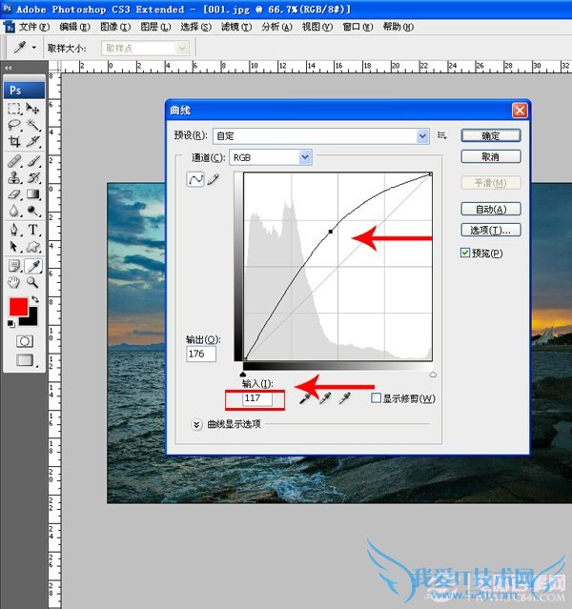Select the Type tool

[x=32, y=230]
